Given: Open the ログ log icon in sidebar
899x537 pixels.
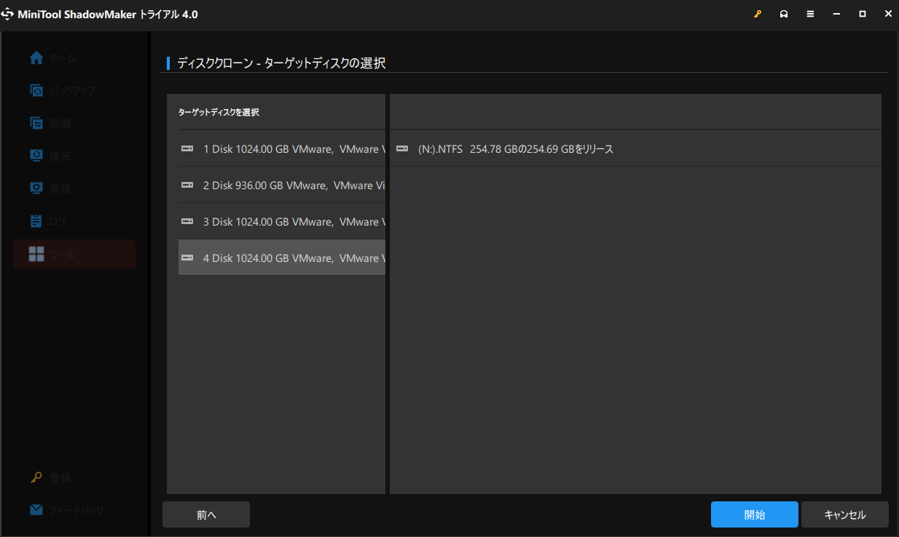Looking at the screenshot, I should pyautogui.click(x=36, y=221).
